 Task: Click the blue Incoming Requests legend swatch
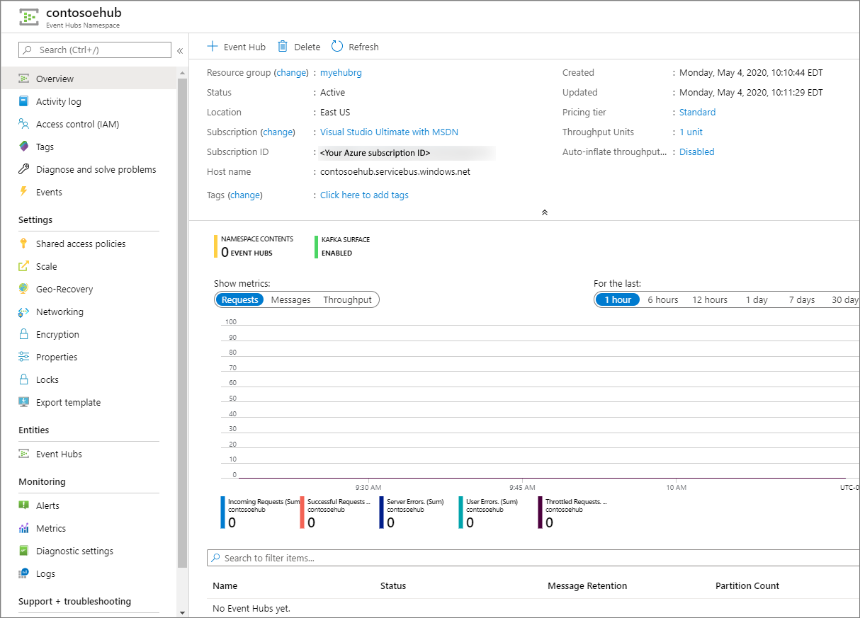pos(223,512)
